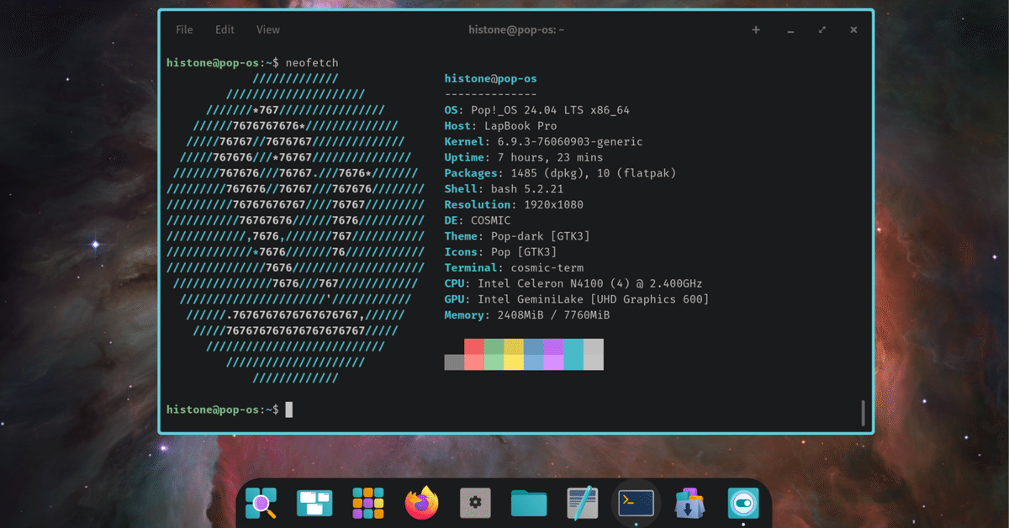Open the Edit menu
The image size is (1009, 528).
[224, 29]
